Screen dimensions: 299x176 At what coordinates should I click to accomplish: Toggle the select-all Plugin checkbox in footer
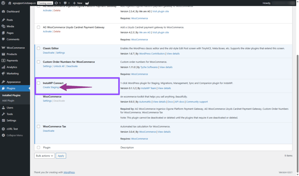point(39,148)
